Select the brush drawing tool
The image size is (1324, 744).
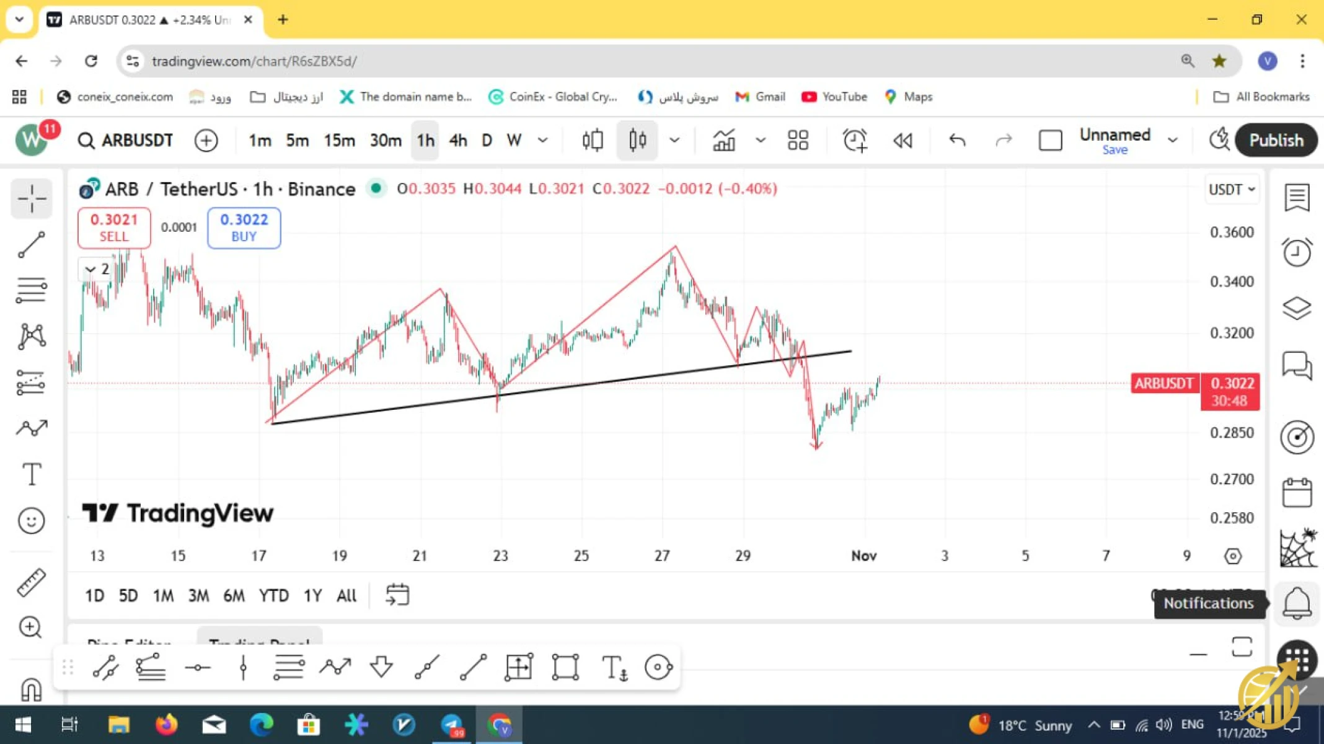32,428
